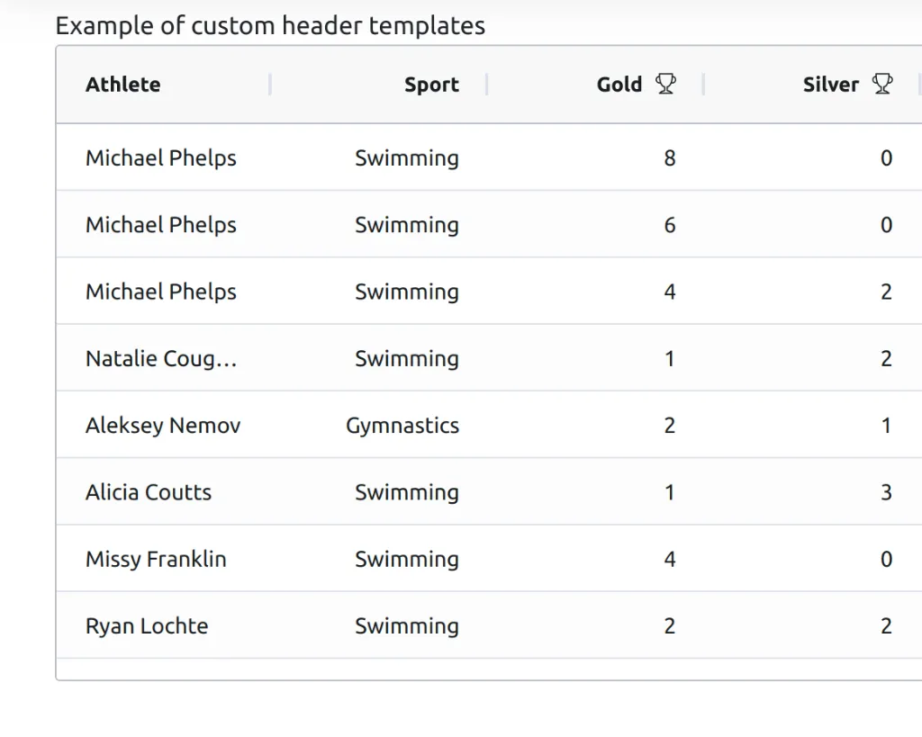Screen dimensions: 922x737
Task: Sort by the Athlete column header
Action: pyautogui.click(x=123, y=85)
